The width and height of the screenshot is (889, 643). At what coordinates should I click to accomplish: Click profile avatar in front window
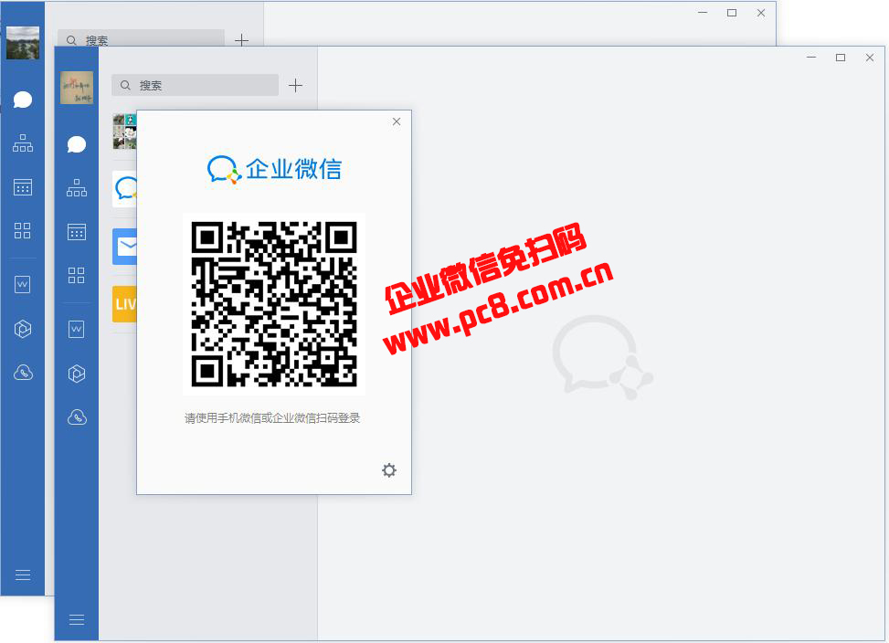tap(77, 88)
